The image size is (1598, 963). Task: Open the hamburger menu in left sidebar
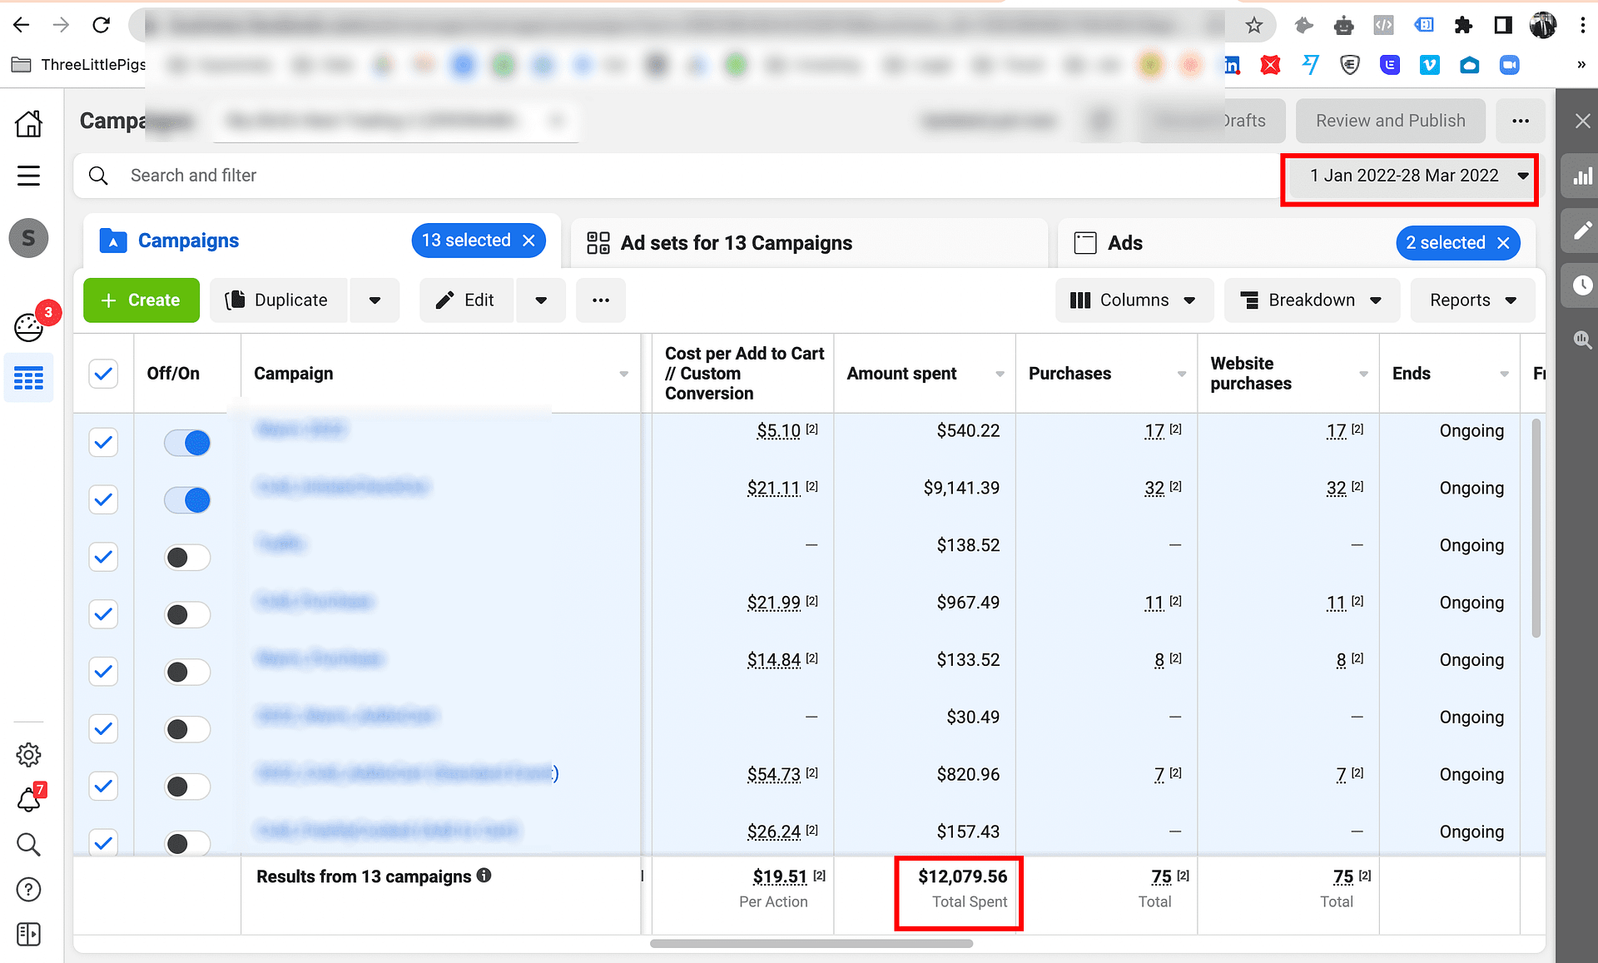click(x=28, y=176)
